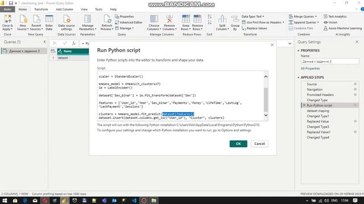Image resolution: width=364 pixels, height=204 pixels.
Task: Click the Group By icon
Action: tap(235, 22)
